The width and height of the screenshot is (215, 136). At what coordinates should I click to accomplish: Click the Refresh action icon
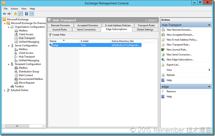[x=163, y=75]
